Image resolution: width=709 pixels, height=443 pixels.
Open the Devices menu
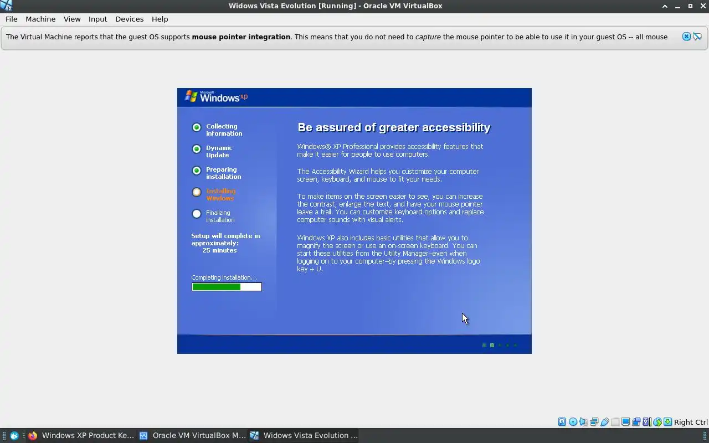pos(129,19)
